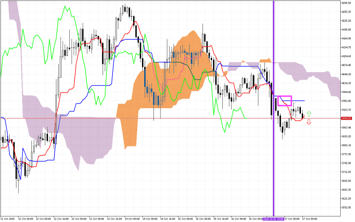This screenshot has width=355, height=222.
Task: Click the 11 Oct 2025 time axis label
Action: 8,219
